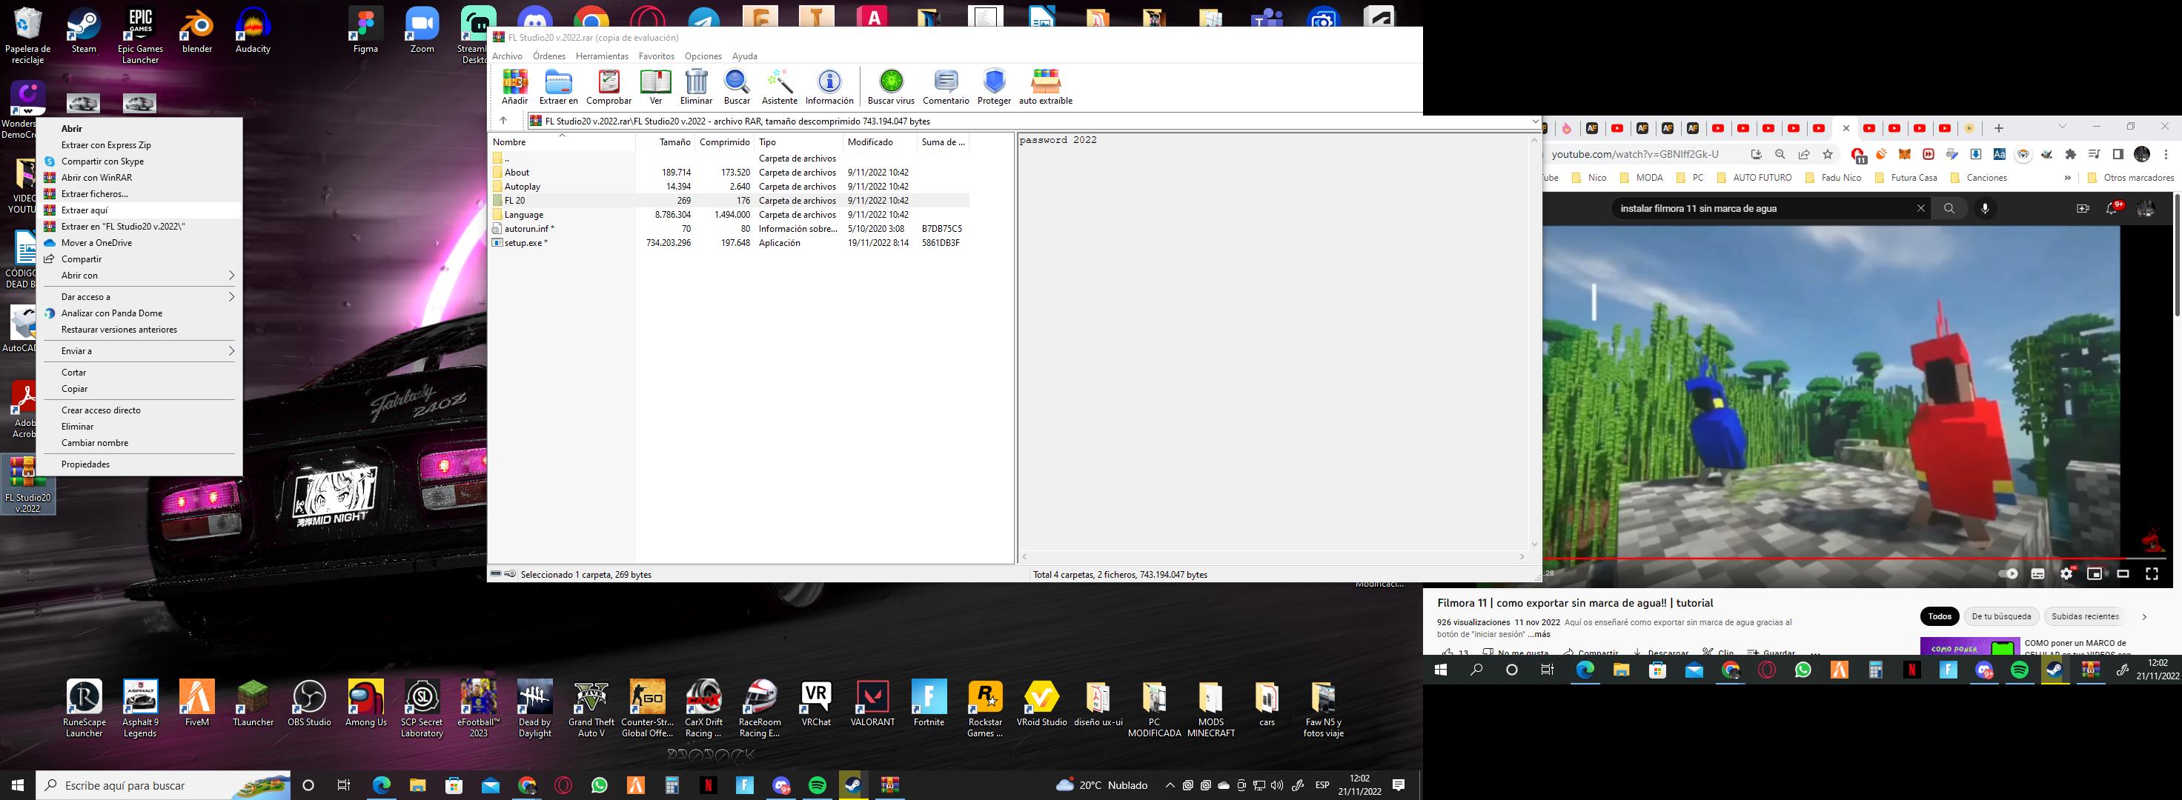Click the Añadir icon in WinRAR toolbar
The height and width of the screenshot is (800, 2182).
click(514, 87)
